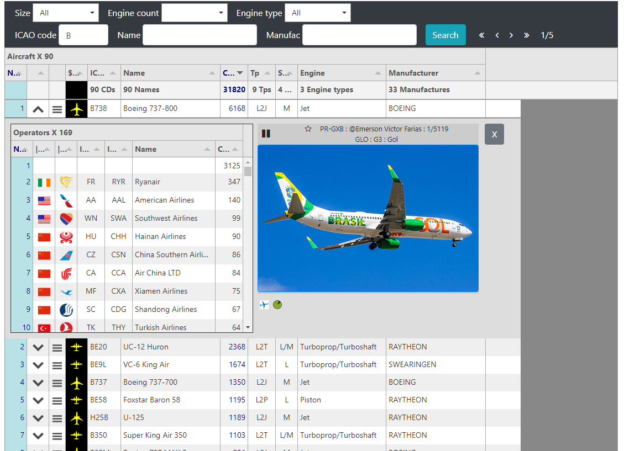Click the blue airplane icon below photo

tap(264, 305)
